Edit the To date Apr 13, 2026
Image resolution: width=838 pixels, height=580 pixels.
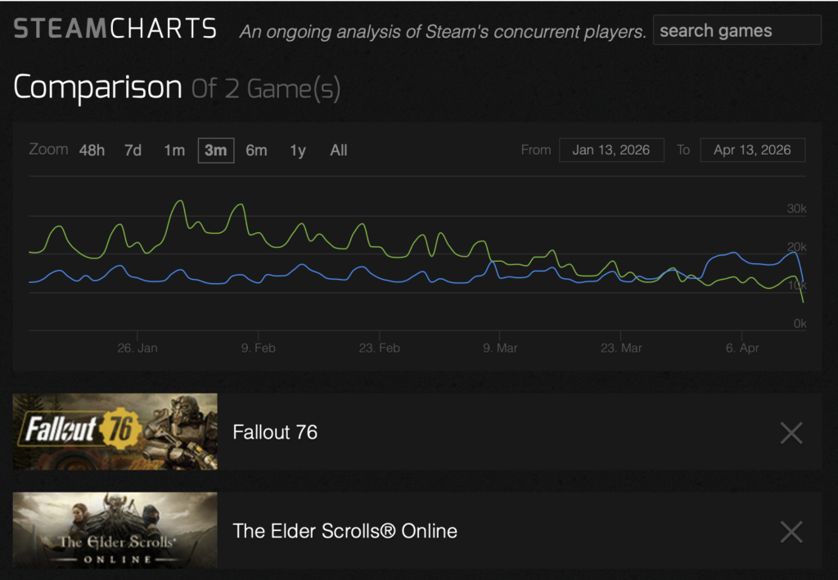(x=752, y=151)
